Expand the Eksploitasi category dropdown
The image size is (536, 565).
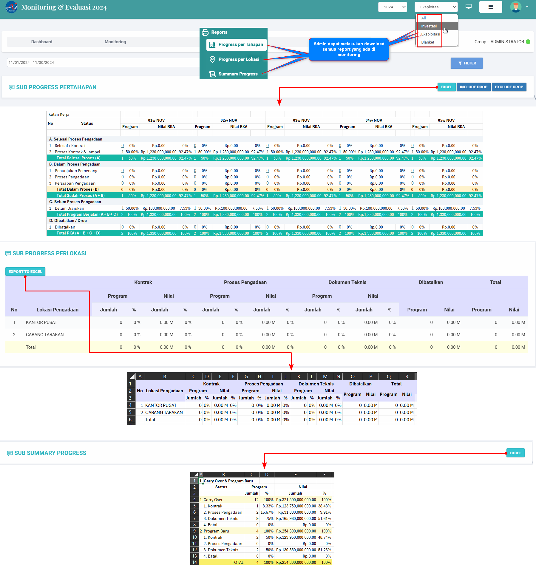(x=436, y=7)
